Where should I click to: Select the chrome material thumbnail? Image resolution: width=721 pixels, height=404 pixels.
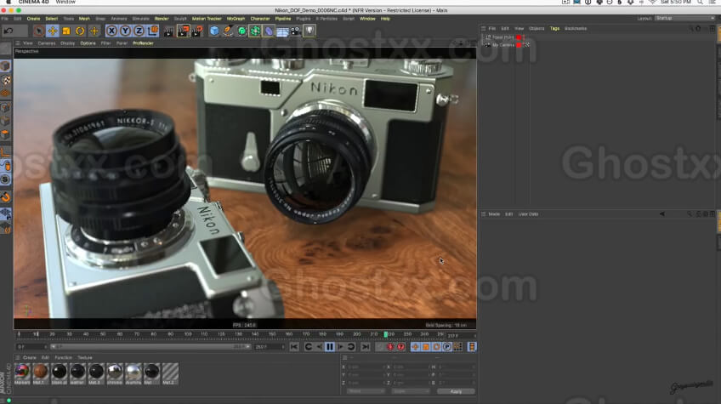pyautogui.click(x=115, y=373)
